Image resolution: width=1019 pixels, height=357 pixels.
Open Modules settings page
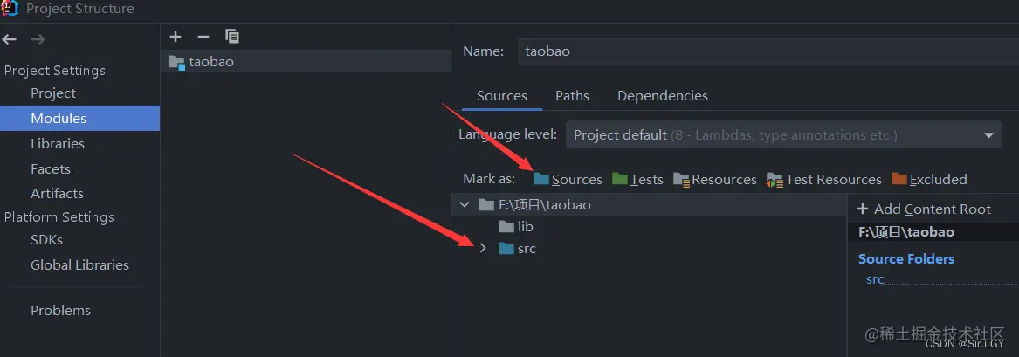(x=79, y=118)
